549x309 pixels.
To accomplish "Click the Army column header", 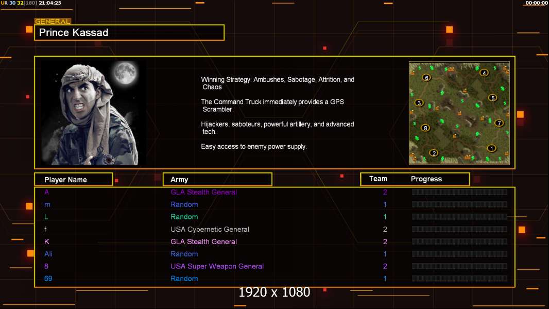I will click(x=217, y=180).
